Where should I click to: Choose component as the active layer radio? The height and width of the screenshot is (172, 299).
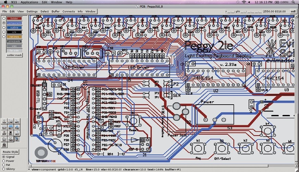4,23
